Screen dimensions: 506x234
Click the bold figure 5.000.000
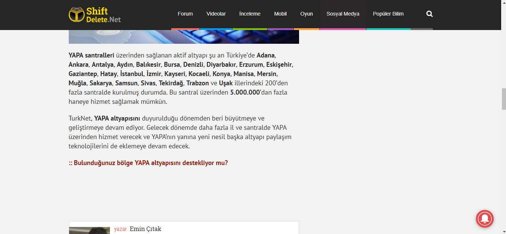coord(245,92)
